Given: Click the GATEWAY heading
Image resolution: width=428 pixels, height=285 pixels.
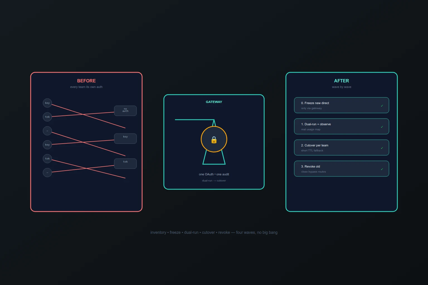Looking at the screenshot, I should (x=214, y=102).
